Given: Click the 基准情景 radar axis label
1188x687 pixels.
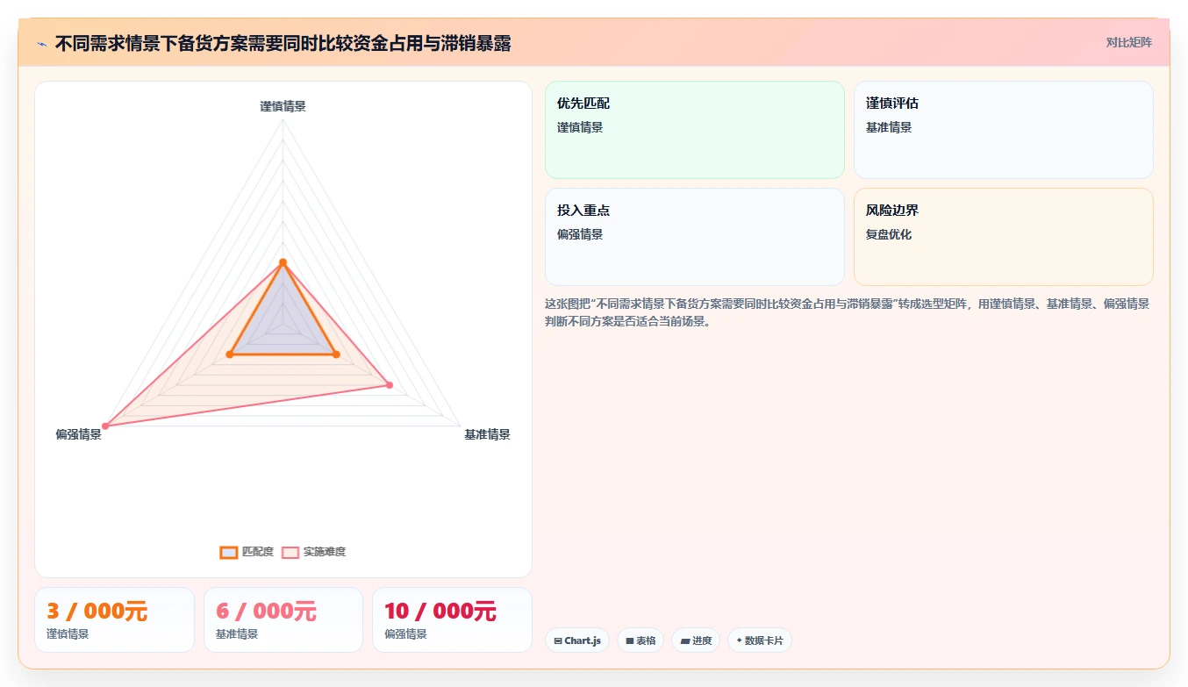Looking at the screenshot, I should [487, 434].
